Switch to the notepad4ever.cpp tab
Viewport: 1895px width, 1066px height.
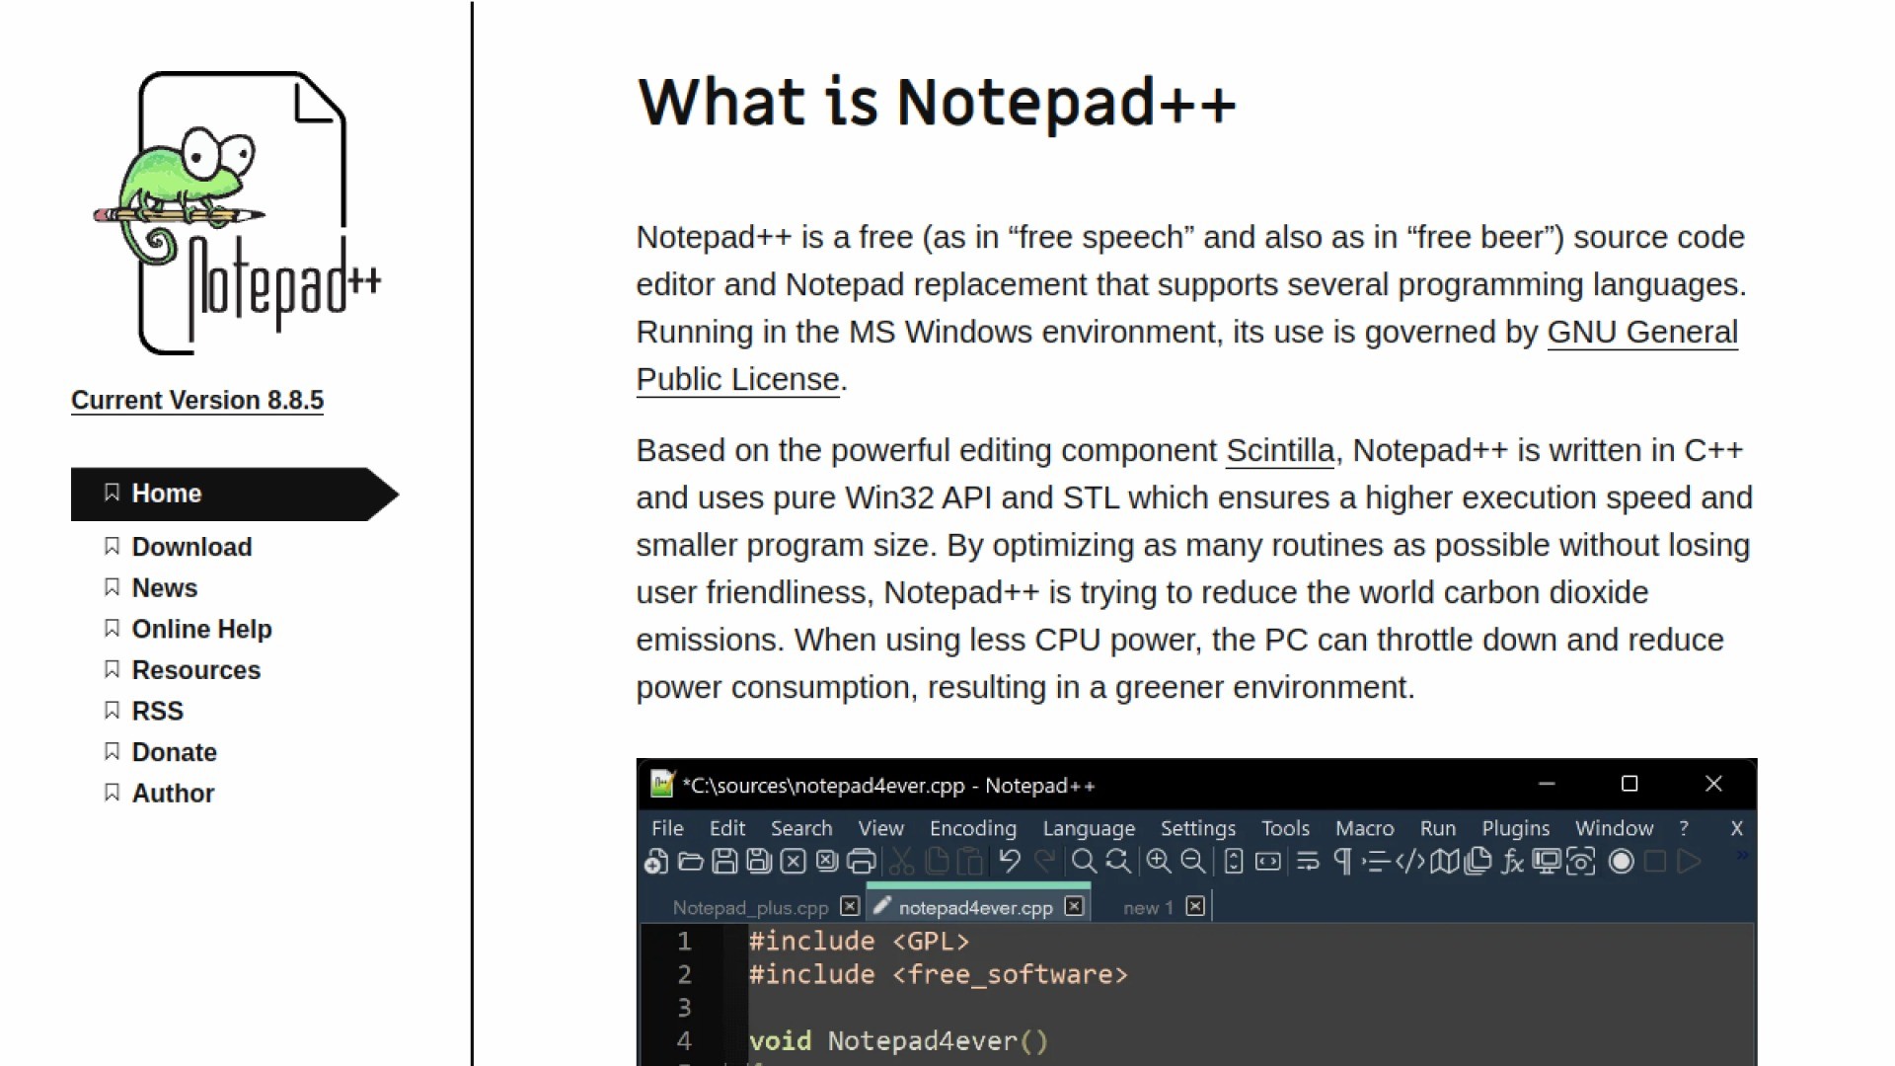pos(975,907)
